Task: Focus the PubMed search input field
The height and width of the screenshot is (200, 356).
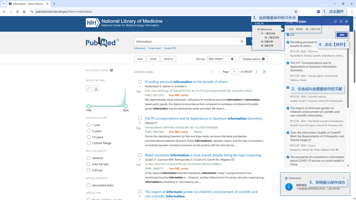Action: [186, 41]
